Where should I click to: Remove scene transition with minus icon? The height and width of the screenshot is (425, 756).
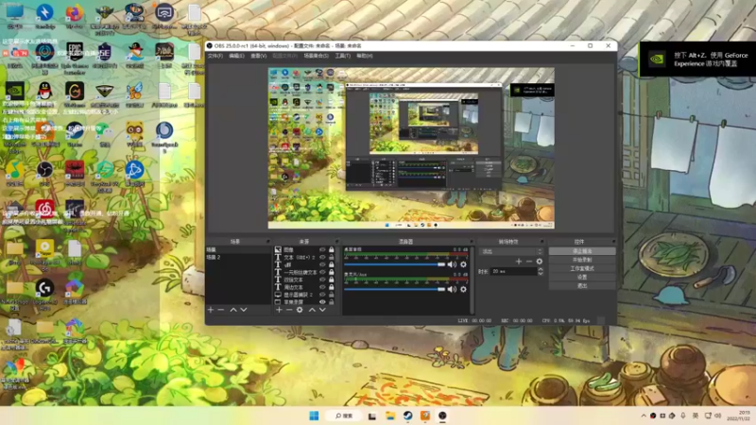click(x=529, y=262)
